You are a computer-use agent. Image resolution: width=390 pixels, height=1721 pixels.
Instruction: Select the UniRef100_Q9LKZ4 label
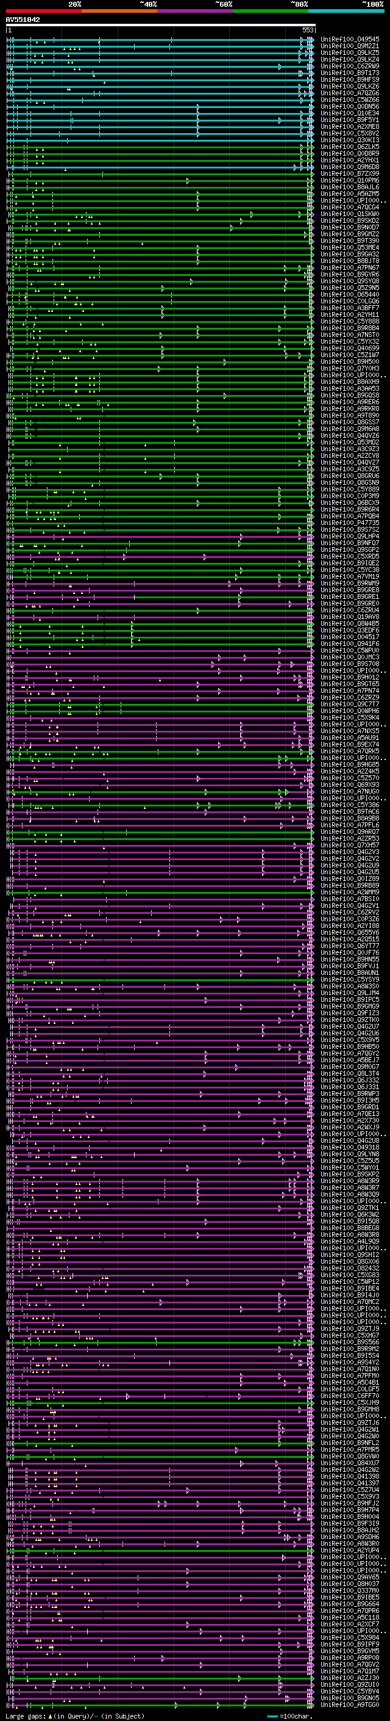click(x=350, y=59)
